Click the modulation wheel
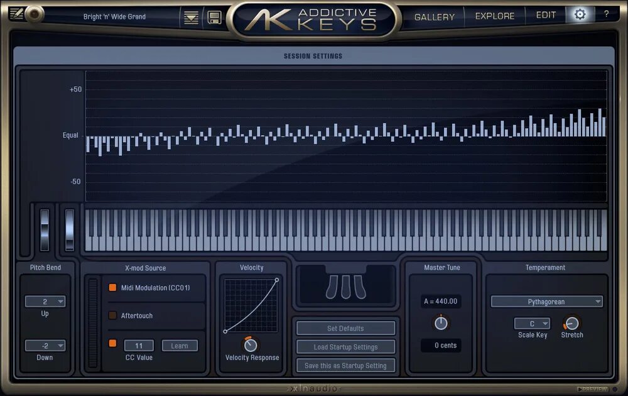628x396 pixels. 69,229
